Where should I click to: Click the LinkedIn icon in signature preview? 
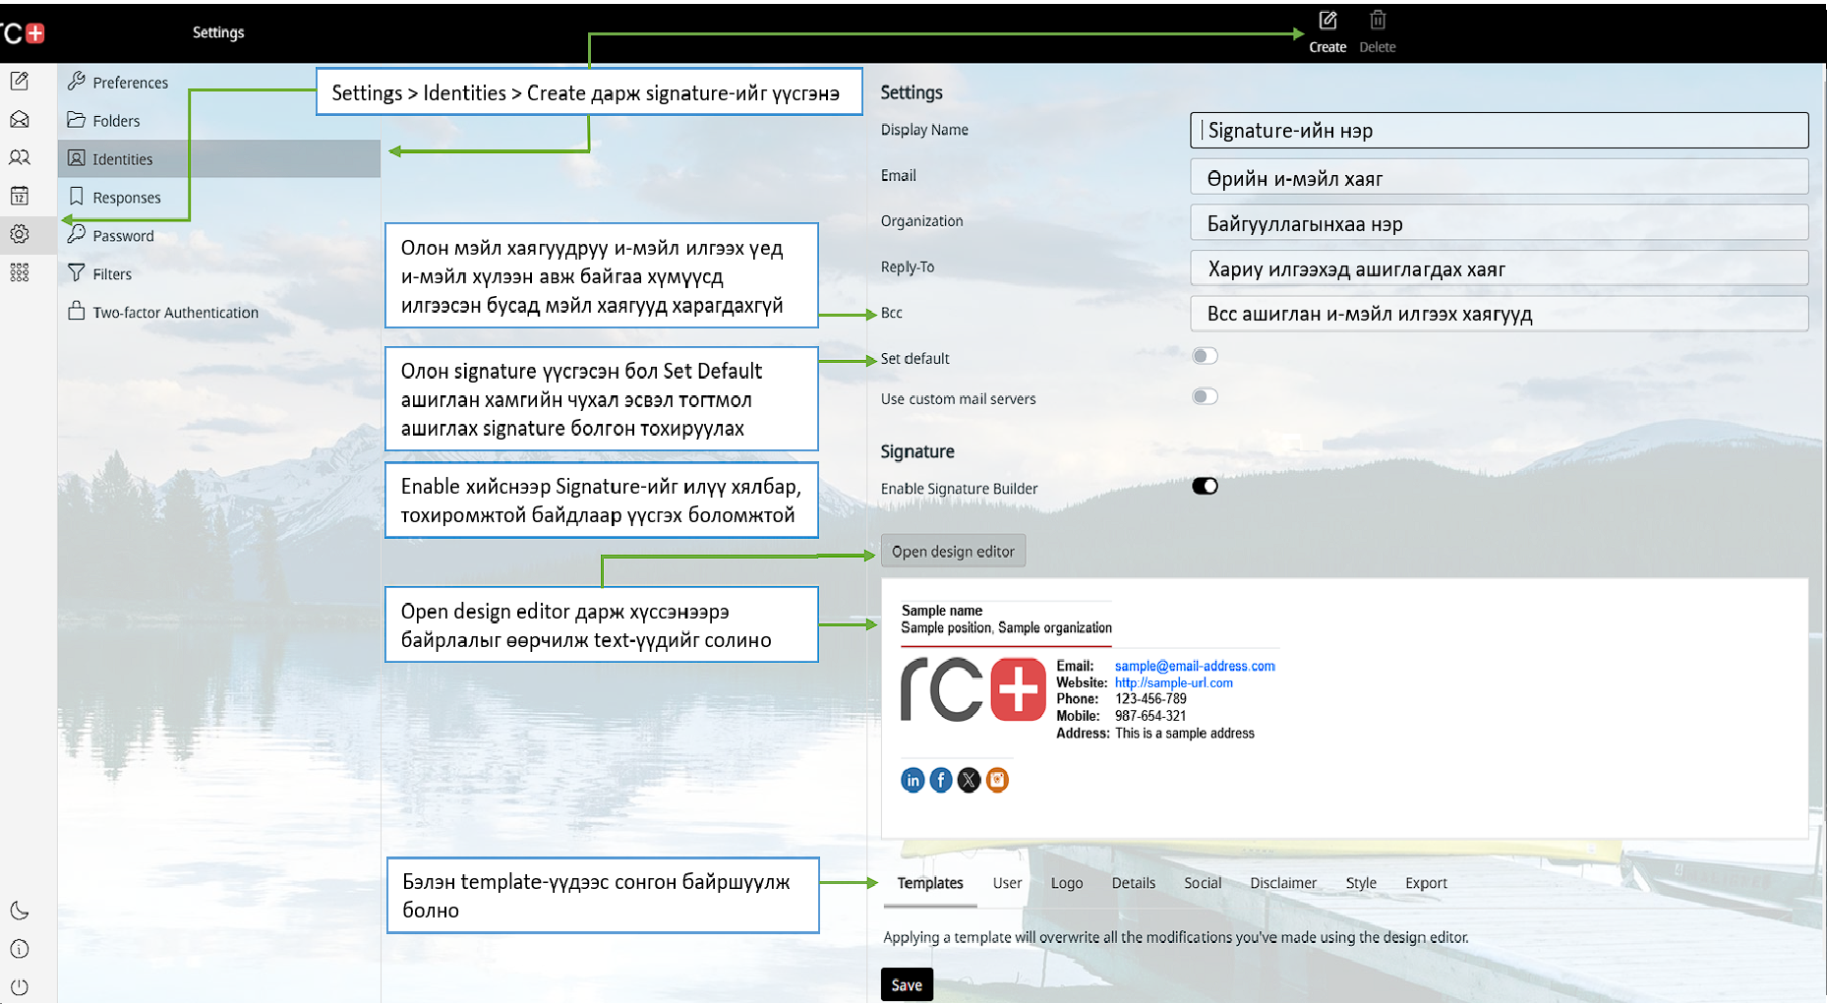tap(913, 780)
